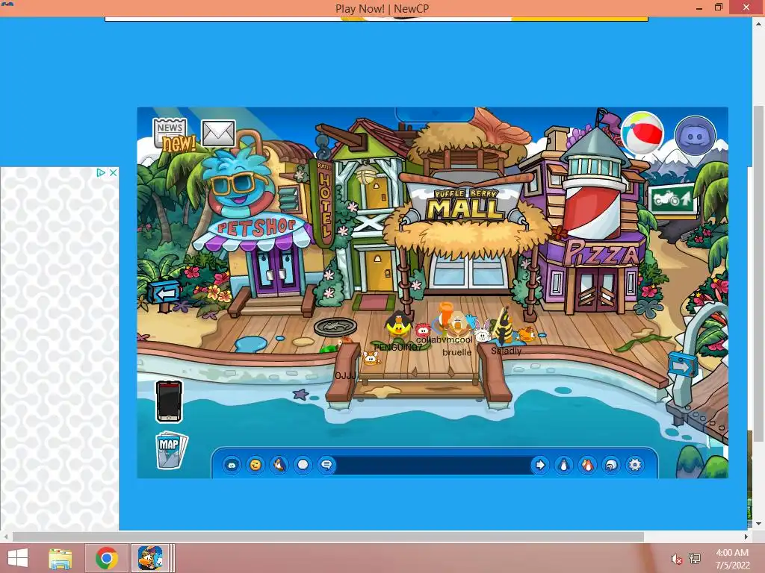Click the player name bruelle

click(x=456, y=352)
